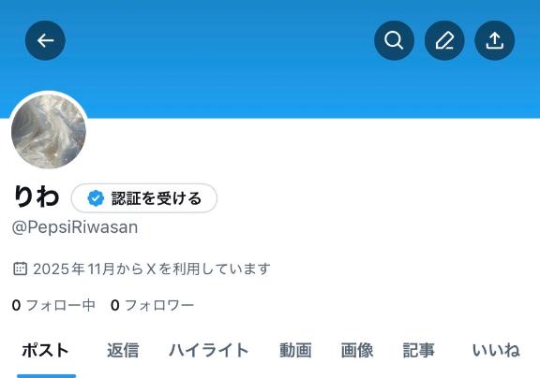Switch to the 返信 tab
Screen dimensions: 540x378
click(123, 351)
